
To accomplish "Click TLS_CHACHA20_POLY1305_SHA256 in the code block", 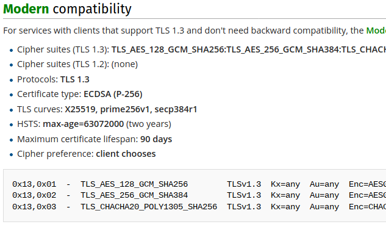I will (x=149, y=206).
